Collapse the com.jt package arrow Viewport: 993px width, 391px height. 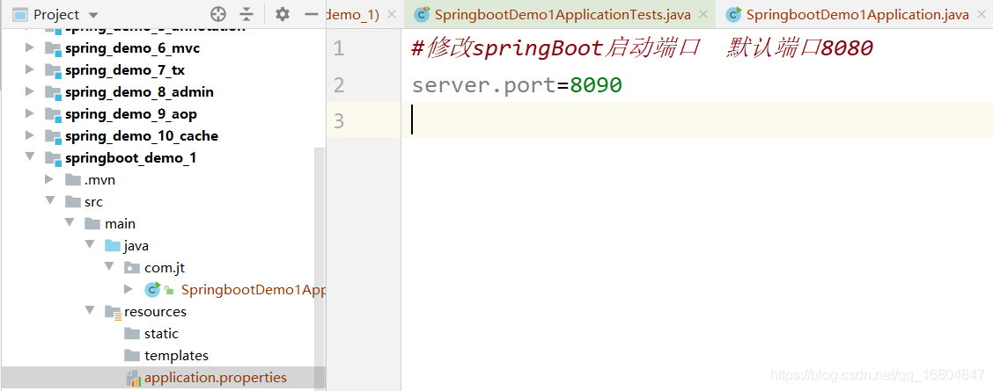[109, 267]
